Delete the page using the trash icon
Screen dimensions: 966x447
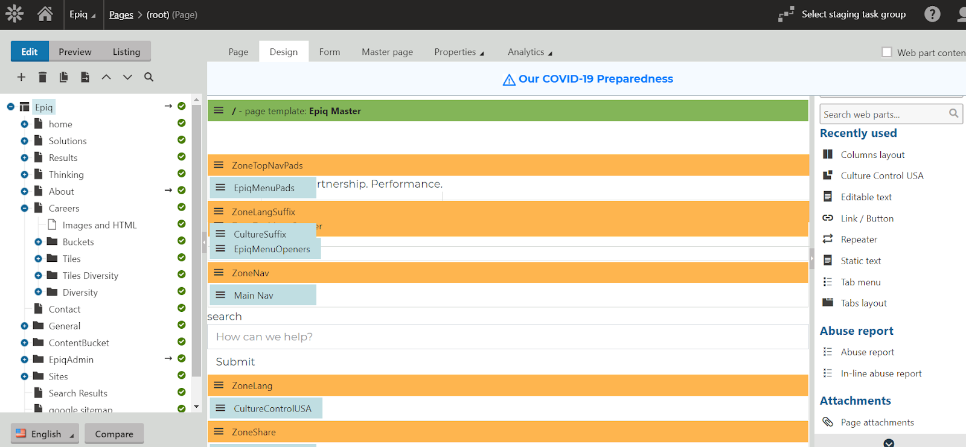pos(42,77)
